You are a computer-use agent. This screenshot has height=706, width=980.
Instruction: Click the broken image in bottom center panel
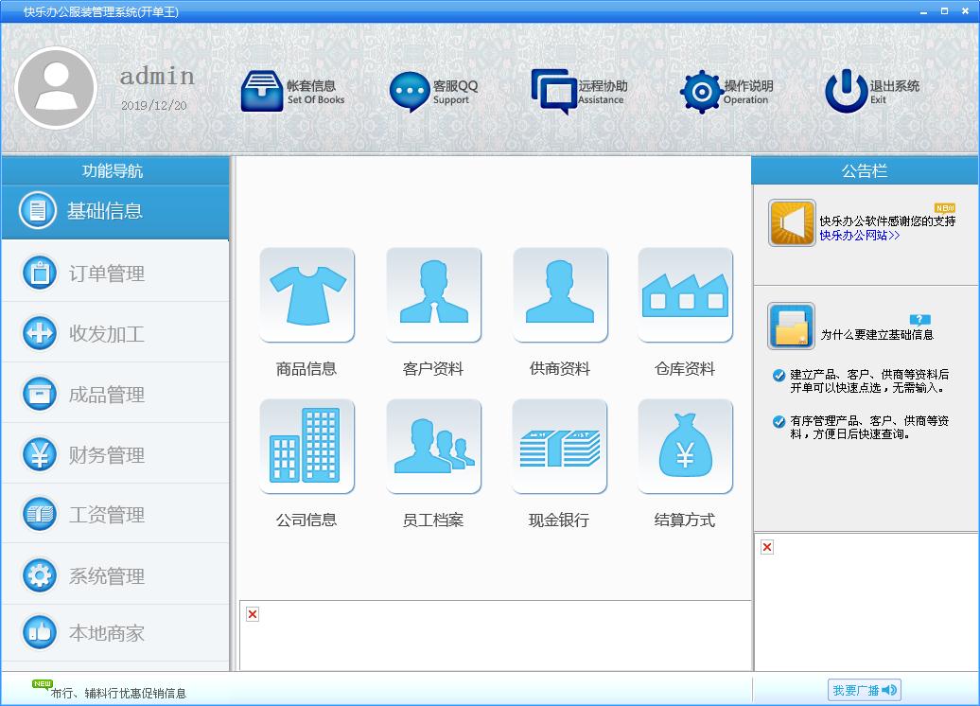coord(253,614)
